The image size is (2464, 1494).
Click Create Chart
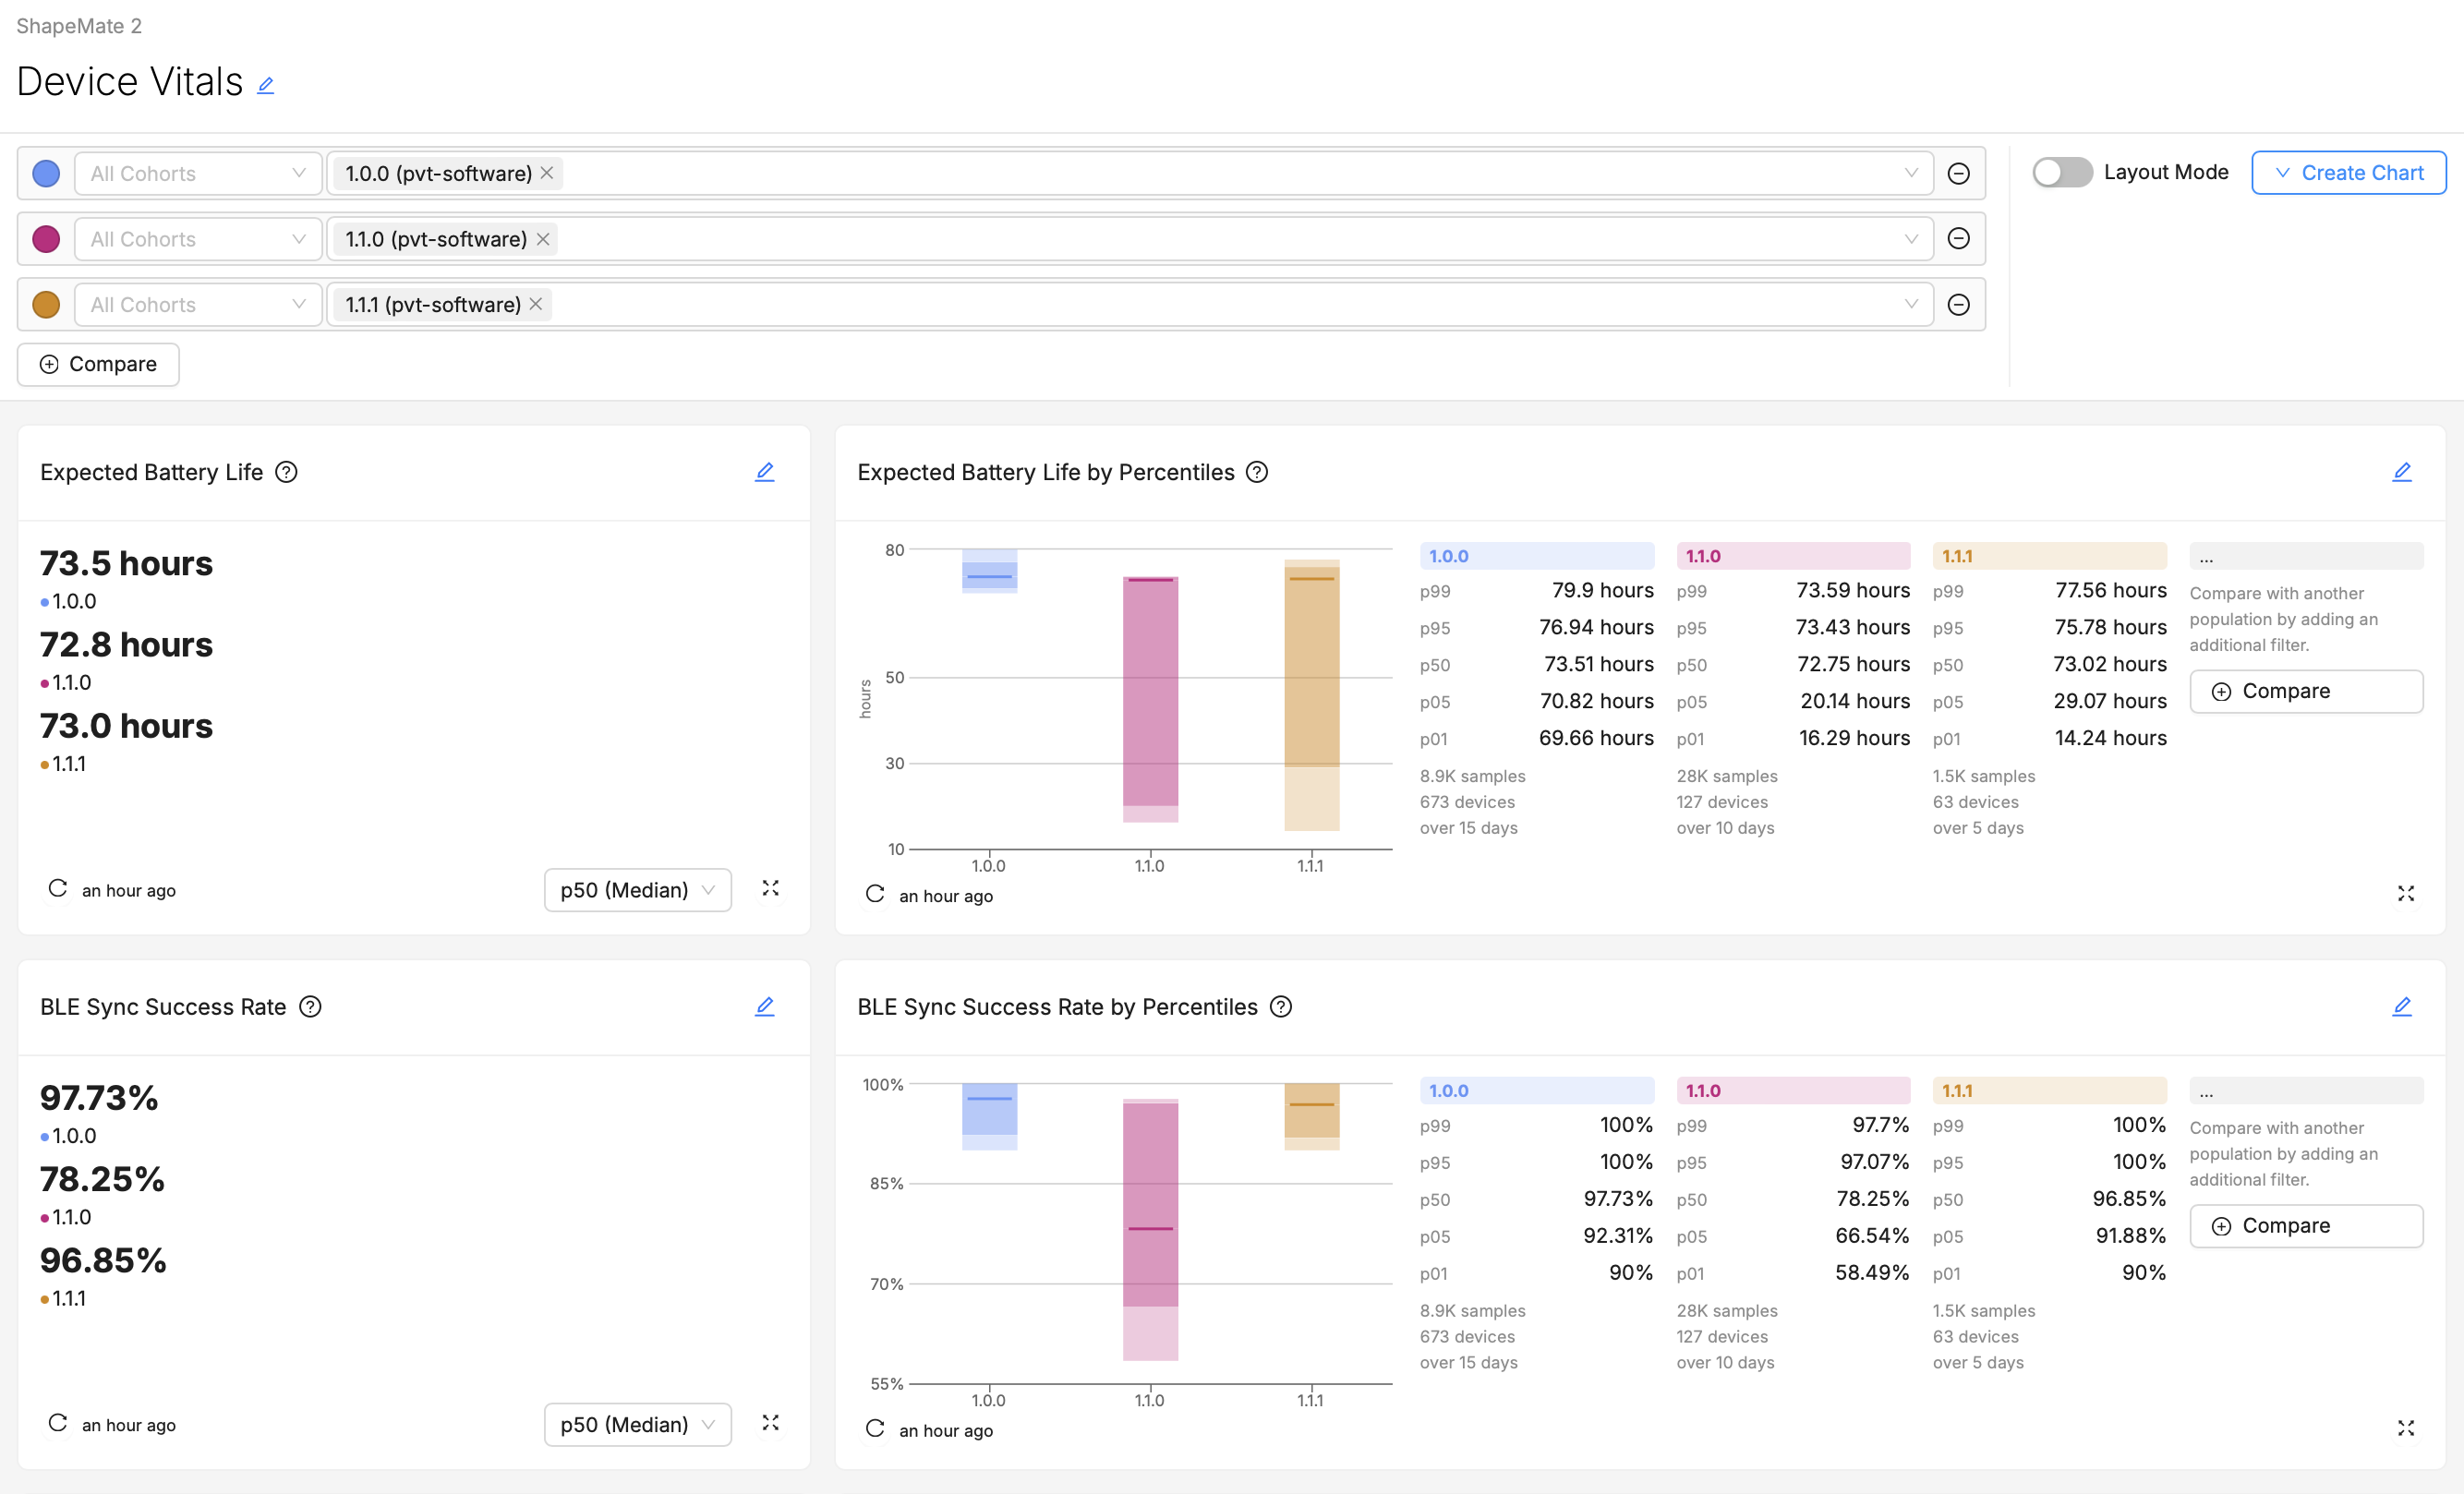[2358, 172]
